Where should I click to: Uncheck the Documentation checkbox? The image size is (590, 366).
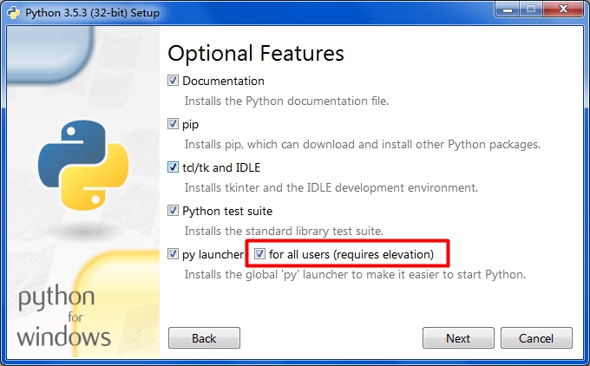click(173, 81)
